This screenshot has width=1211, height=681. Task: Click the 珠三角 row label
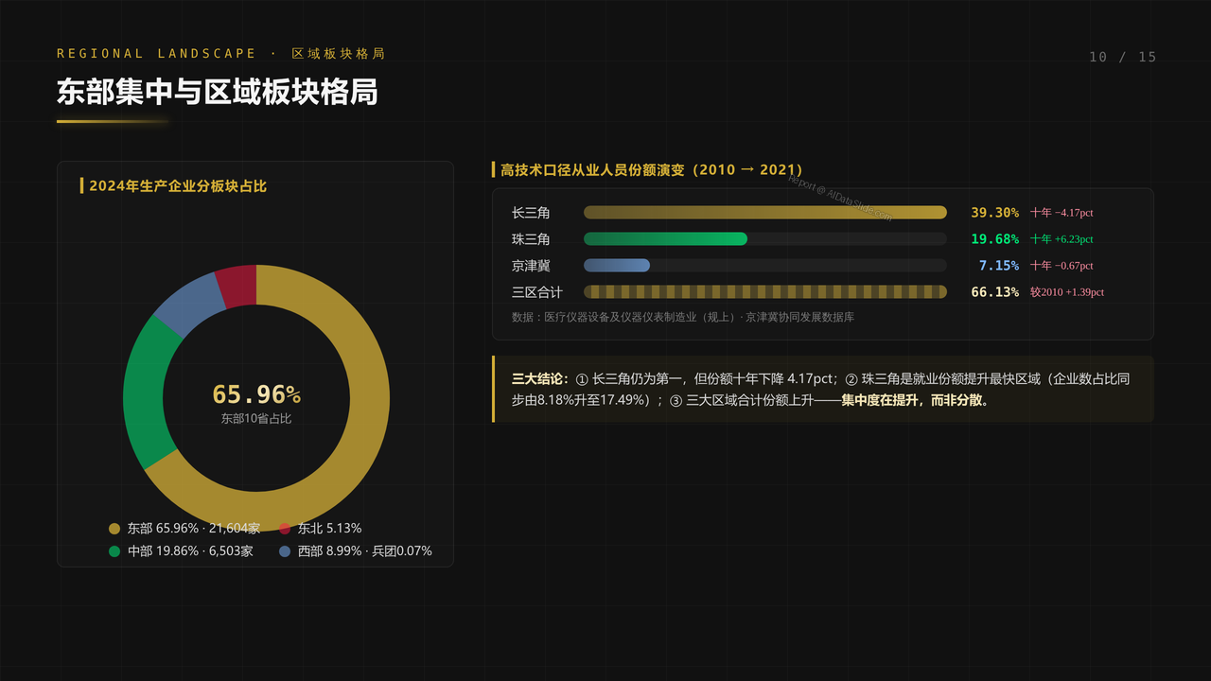point(531,239)
